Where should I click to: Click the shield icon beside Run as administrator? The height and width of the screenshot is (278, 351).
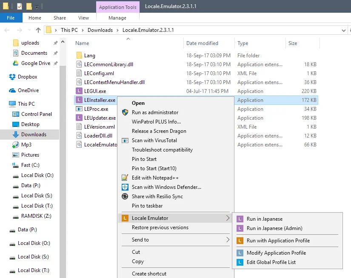(x=125, y=113)
